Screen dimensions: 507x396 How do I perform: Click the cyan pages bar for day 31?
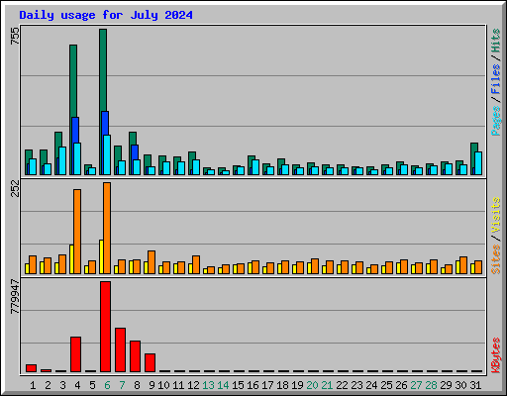(478, 163)
